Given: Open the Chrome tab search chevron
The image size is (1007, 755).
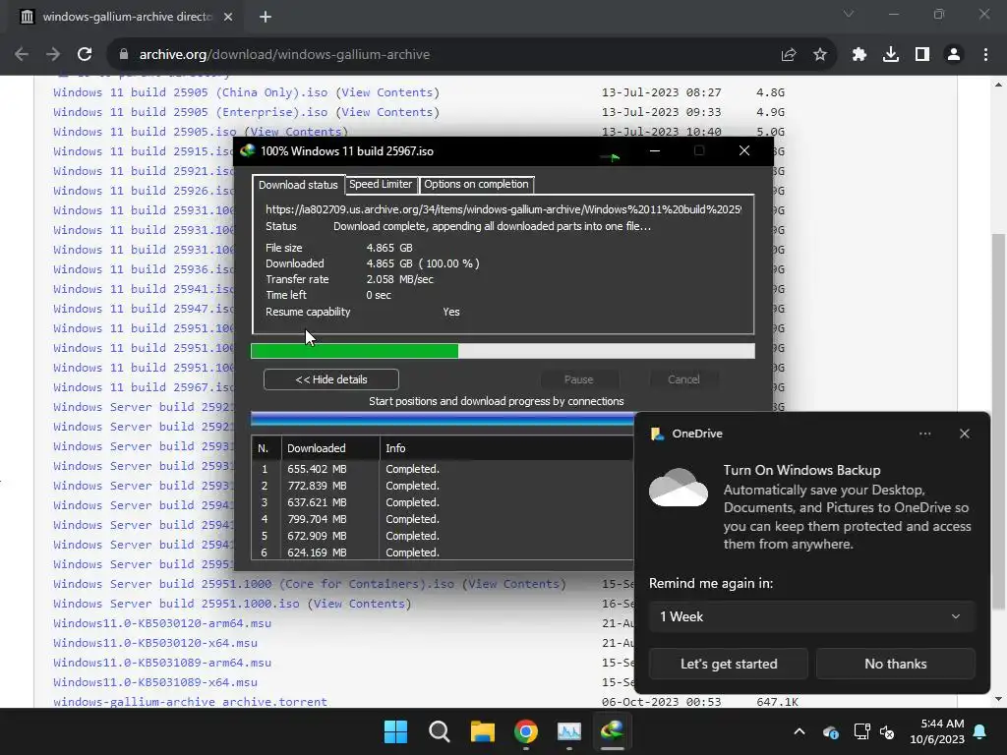Looking at the screenshot, I should coord(849,14).
